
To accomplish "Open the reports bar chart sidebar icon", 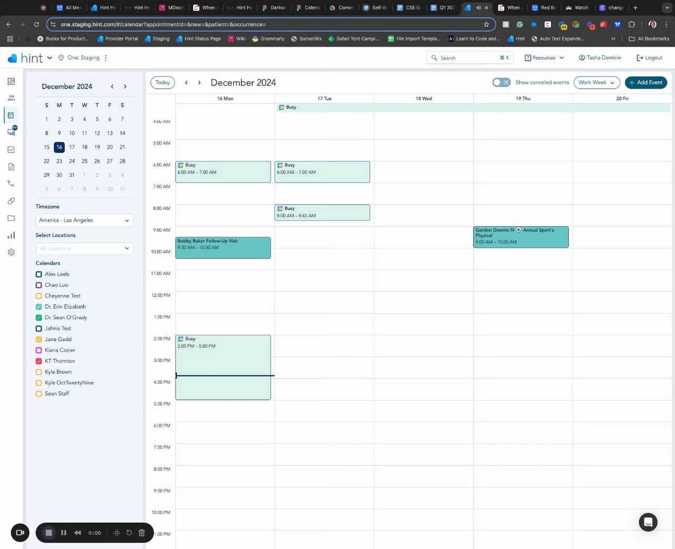I will pos(11,235).
